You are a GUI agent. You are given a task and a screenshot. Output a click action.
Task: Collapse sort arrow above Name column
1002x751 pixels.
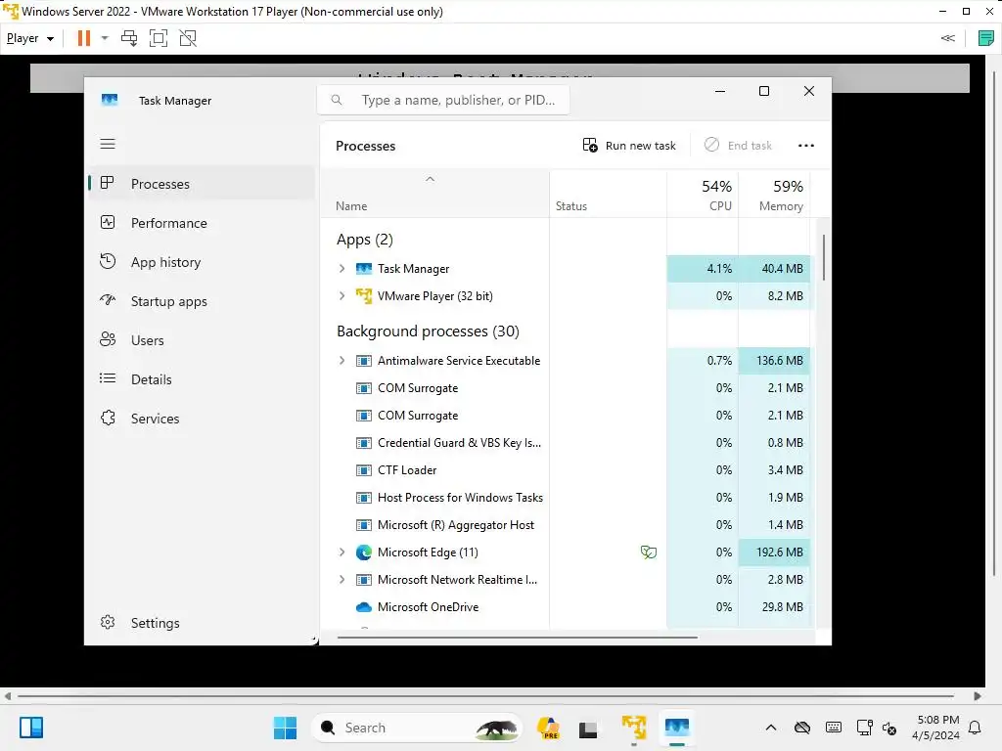(x=431, y=180)
